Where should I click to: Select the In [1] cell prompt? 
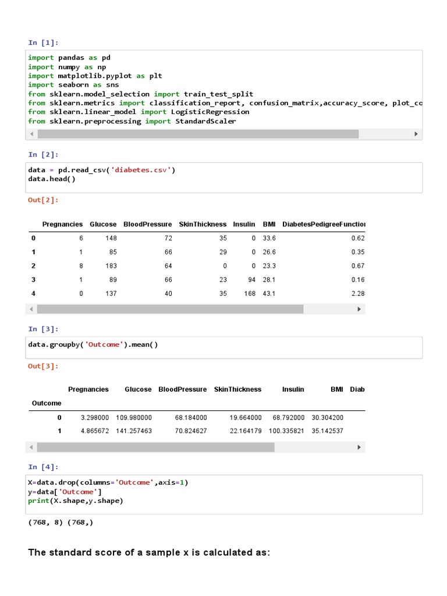43,42
